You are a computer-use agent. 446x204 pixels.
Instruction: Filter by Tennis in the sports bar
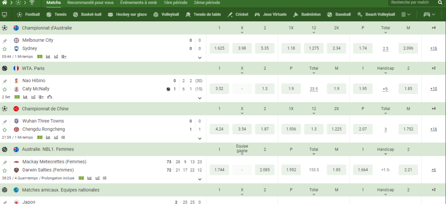[56, 14]
